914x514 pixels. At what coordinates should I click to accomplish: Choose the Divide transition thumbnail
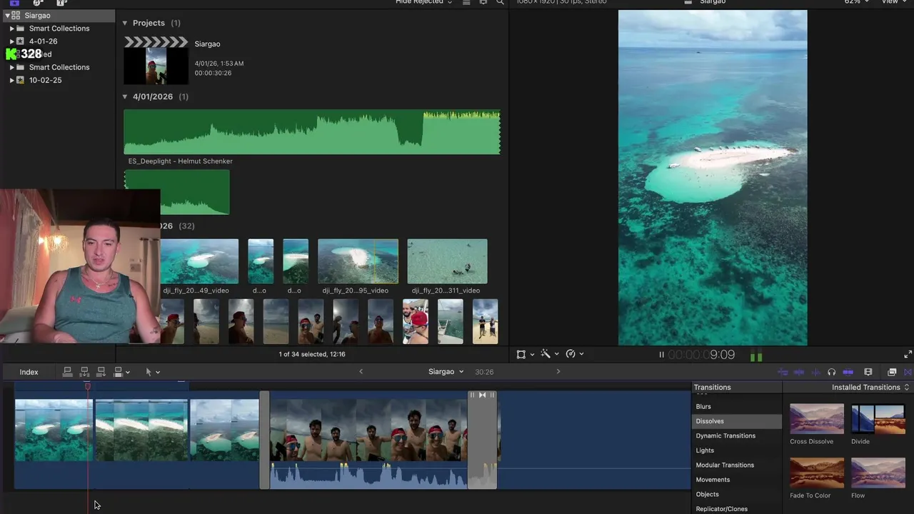tap(878, 419)
